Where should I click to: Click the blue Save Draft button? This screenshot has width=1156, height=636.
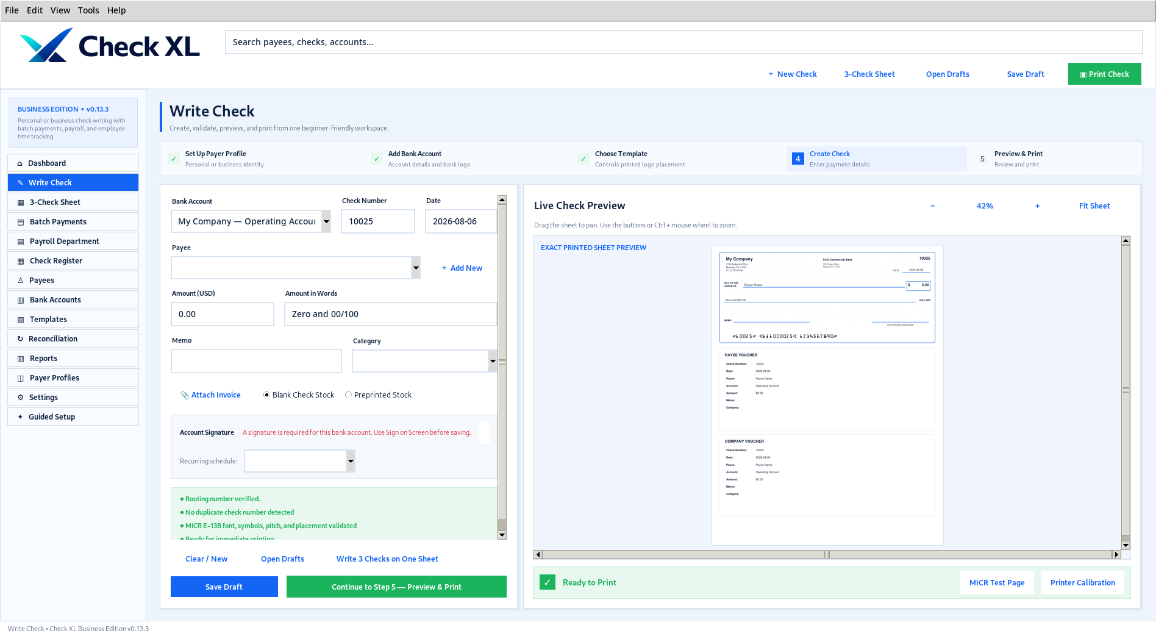coord(224,587)
